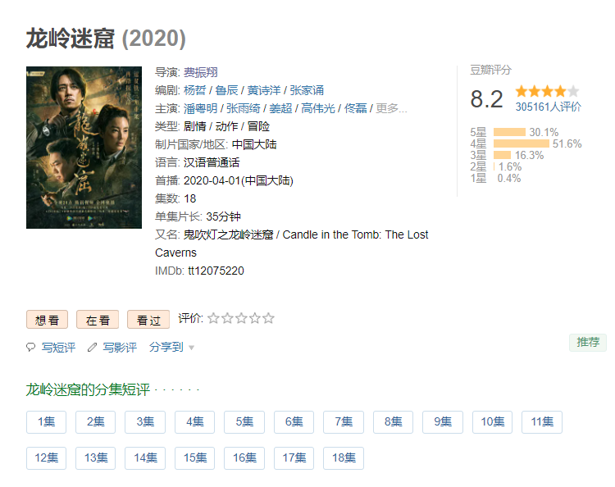
Task: Open short reviews for episode 18集
Action: pyautogui.click(x=344, y=458)
